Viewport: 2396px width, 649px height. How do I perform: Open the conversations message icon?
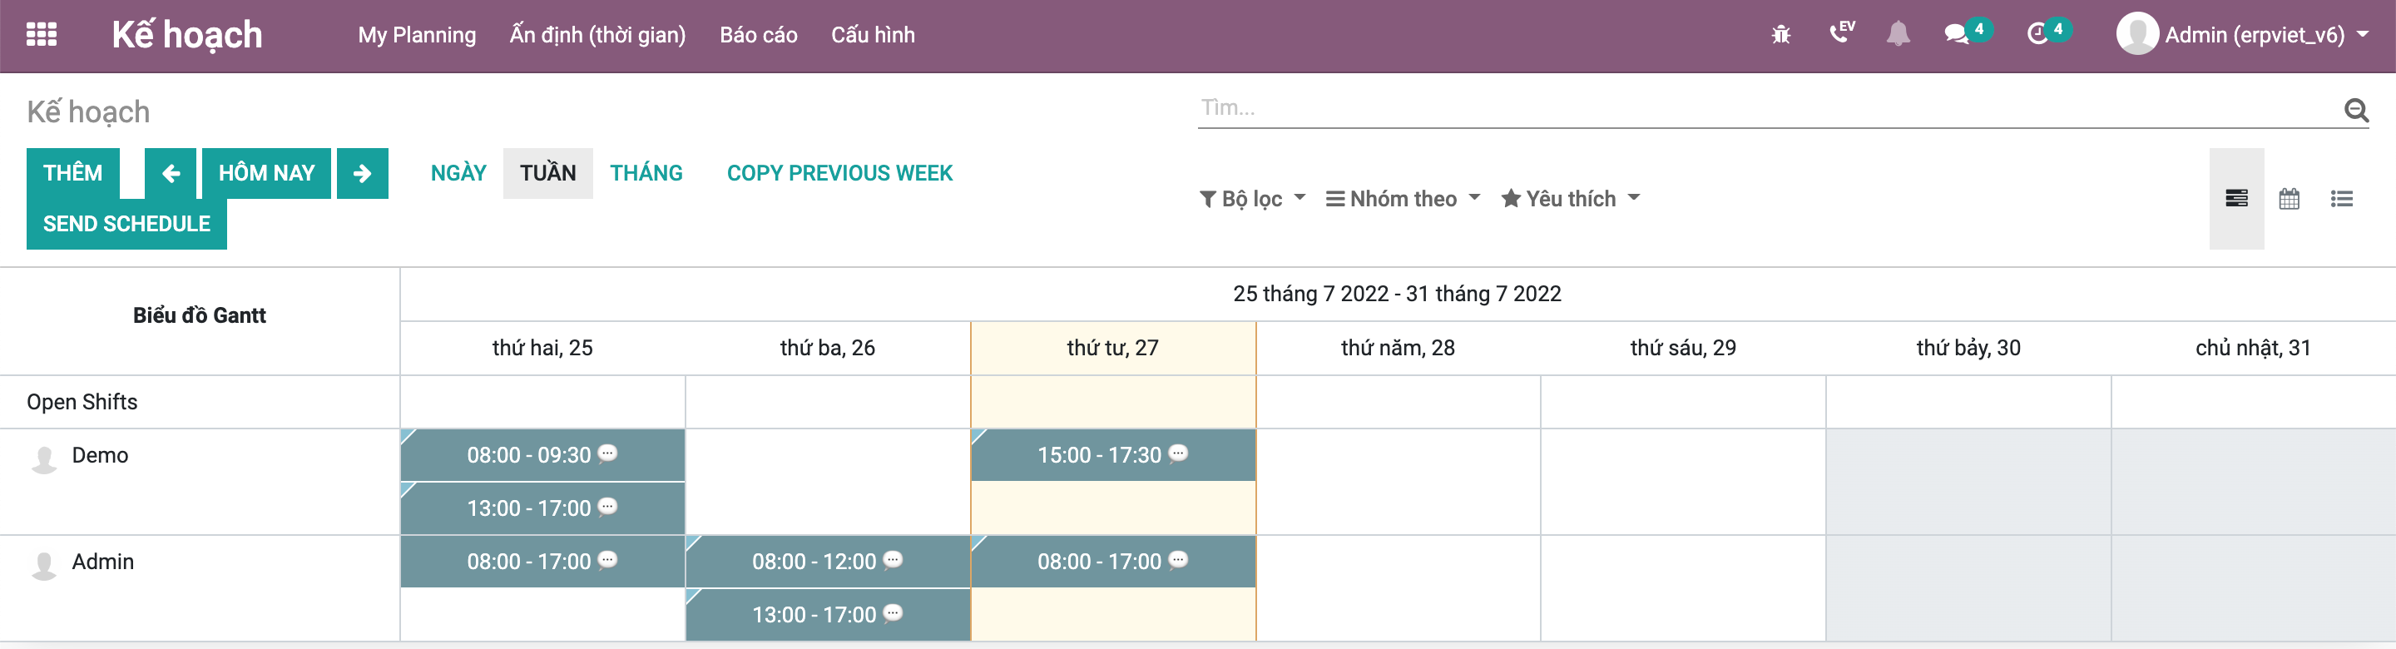(1956, 34)
